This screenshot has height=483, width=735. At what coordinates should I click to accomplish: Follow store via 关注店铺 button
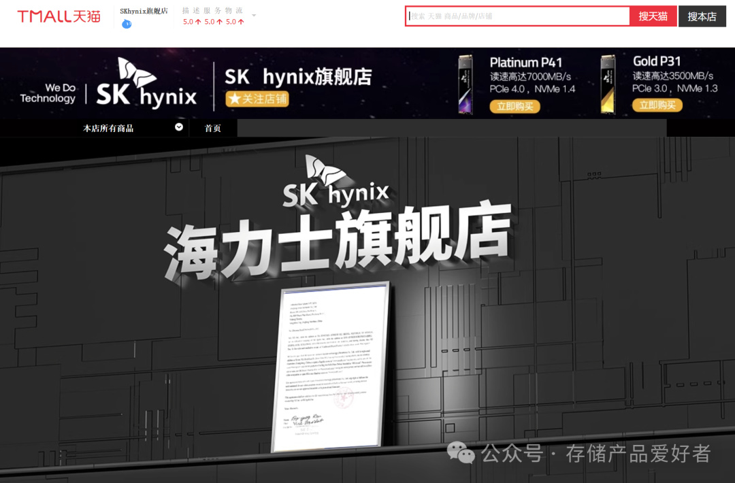pos(257,99)
